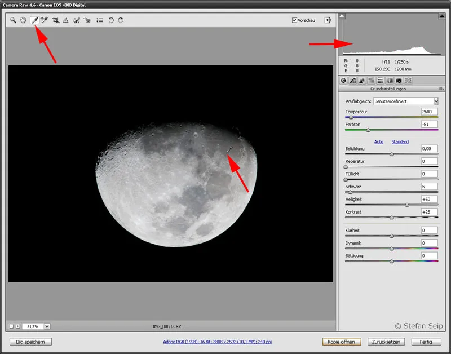The height and width of the screenshot is (354, 451).
Task: Rotate image counterclockwise
Action: pos(111,20)
